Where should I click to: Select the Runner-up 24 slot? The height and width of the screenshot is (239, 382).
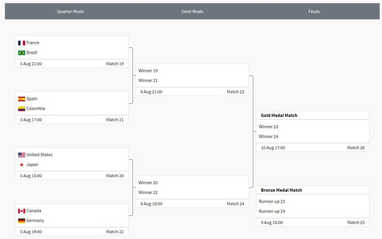click(x=272, y=211)
